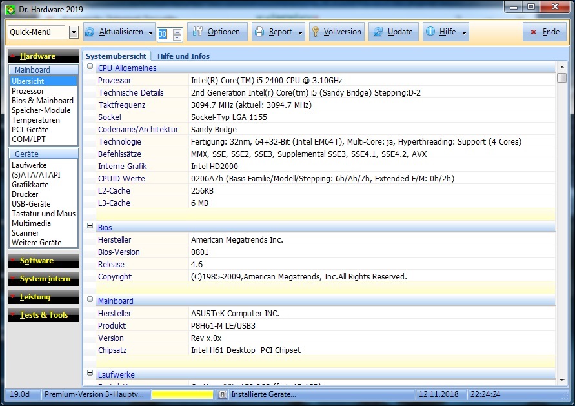Viewport: 575px width, 406px height.
Task: Click the refresh interval field showing 30
Action: pyautogui.click(x=165, y=34)
